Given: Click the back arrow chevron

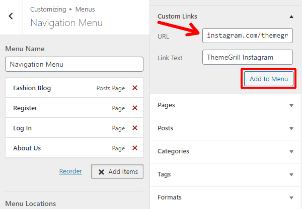Looking at the screenshot, I should 11,16.
